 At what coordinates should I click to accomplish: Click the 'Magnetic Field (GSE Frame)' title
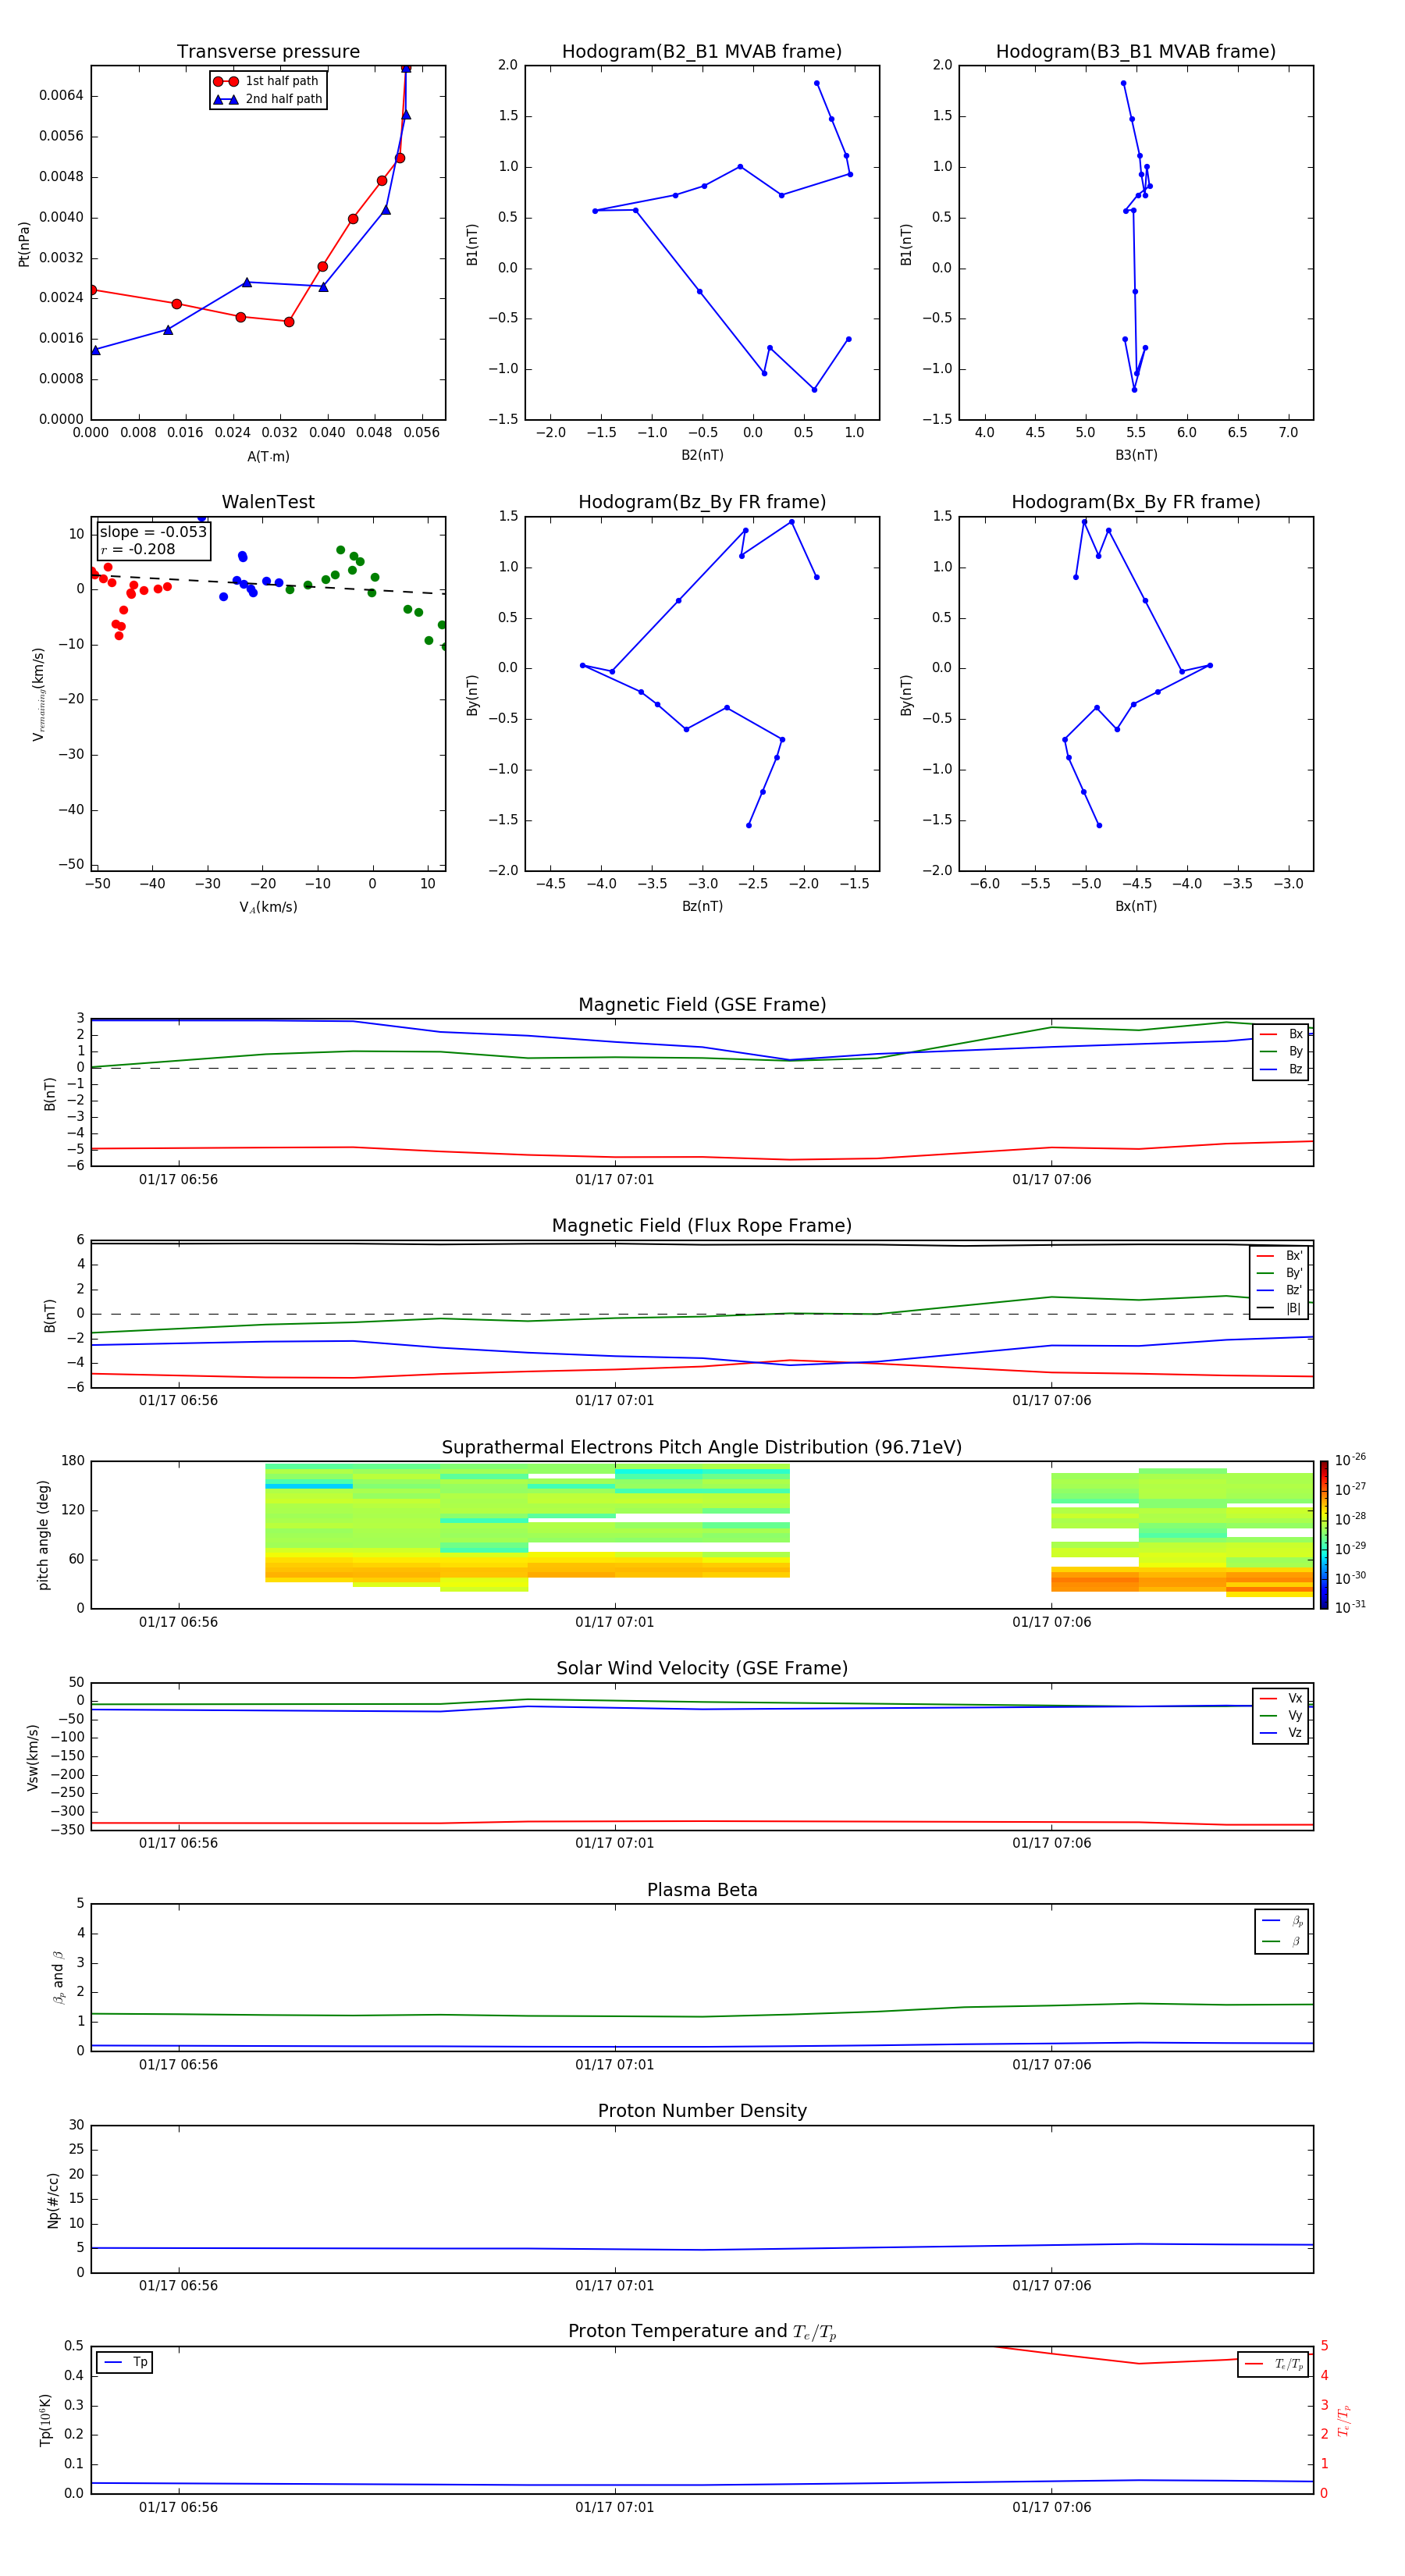pos(702,1005)
